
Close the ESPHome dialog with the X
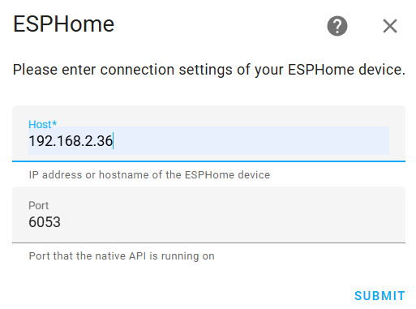point(390,26)
